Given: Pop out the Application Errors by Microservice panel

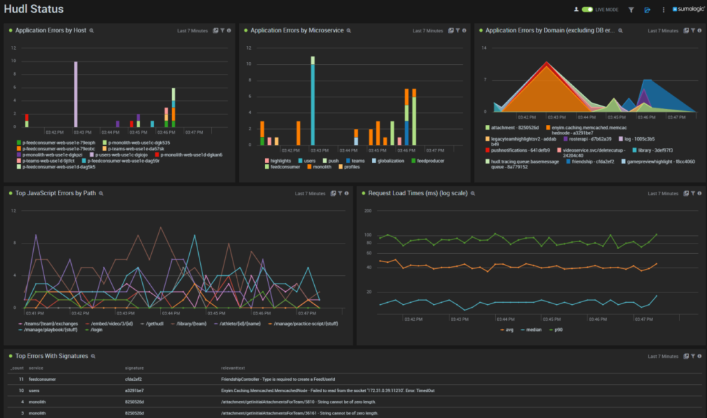Looking at the screenshot, I should 451,30.
